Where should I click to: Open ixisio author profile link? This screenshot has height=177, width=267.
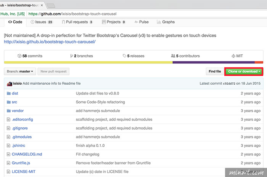click(x=18, y=84)
